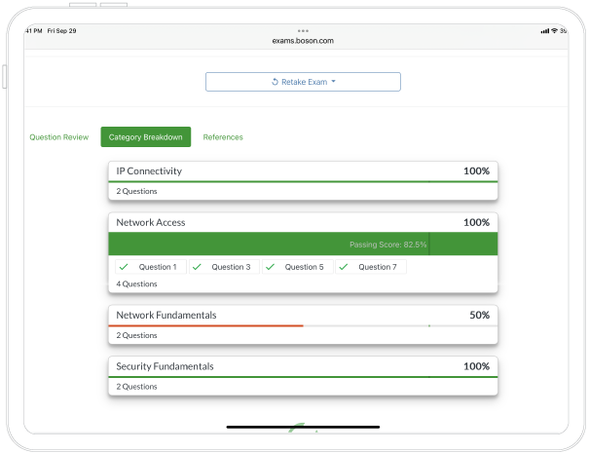Tap the Wi-Fi icon in status bar
The image size is (589, 453).
coord(554,31)
